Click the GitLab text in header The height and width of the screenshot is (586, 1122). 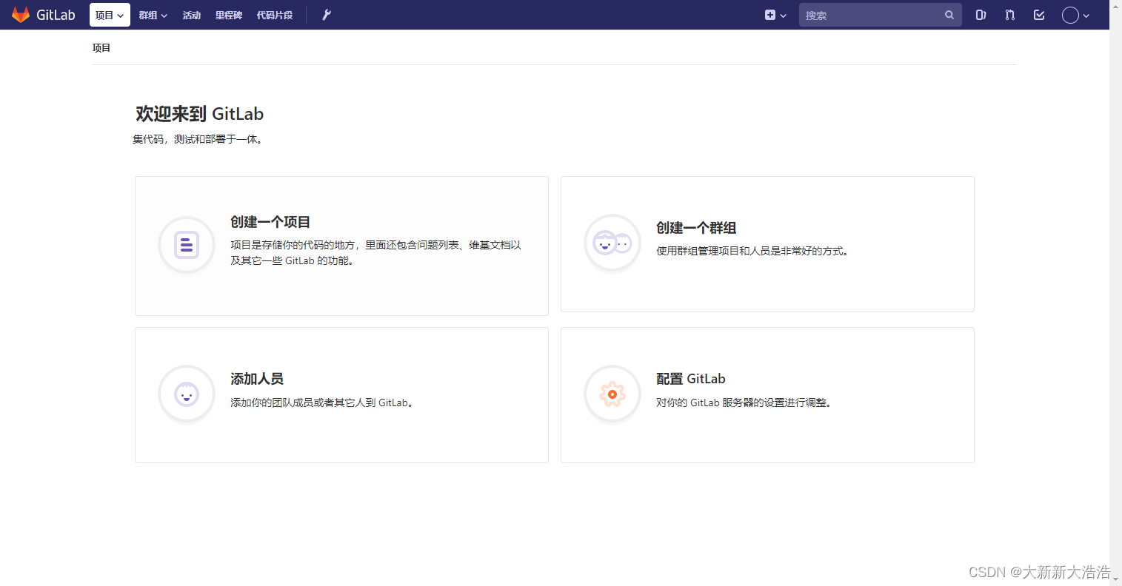[x=56, y=15]
